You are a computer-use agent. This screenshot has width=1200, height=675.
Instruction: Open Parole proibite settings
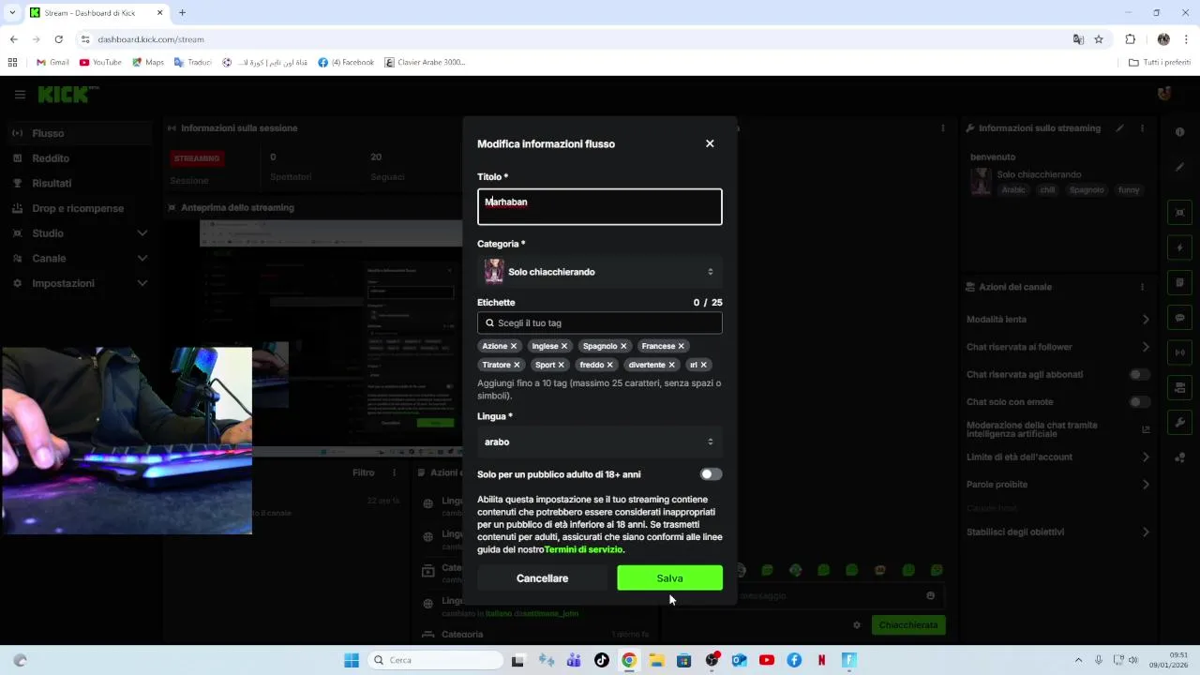tap(1057, 485)
